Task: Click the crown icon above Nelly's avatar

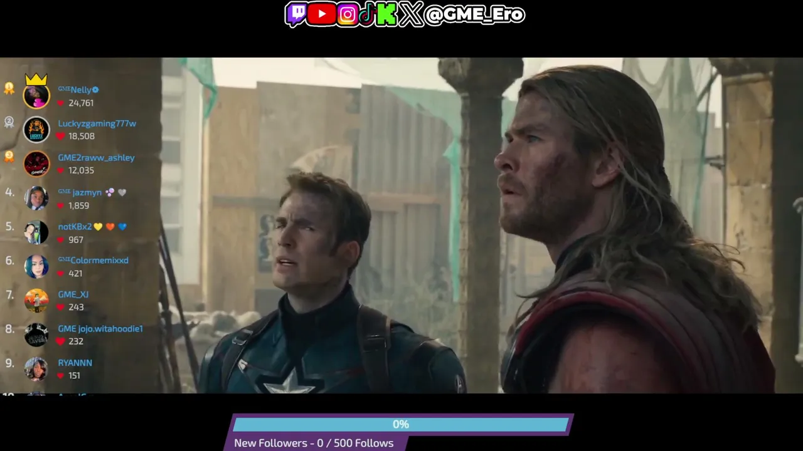Action: pyautogui.click(x=36, y=80)
